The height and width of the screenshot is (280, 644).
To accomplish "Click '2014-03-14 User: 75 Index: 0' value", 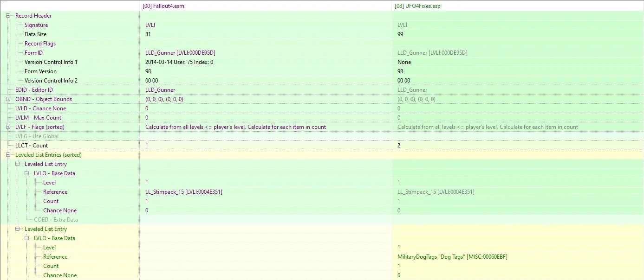I will pos(179,62).
